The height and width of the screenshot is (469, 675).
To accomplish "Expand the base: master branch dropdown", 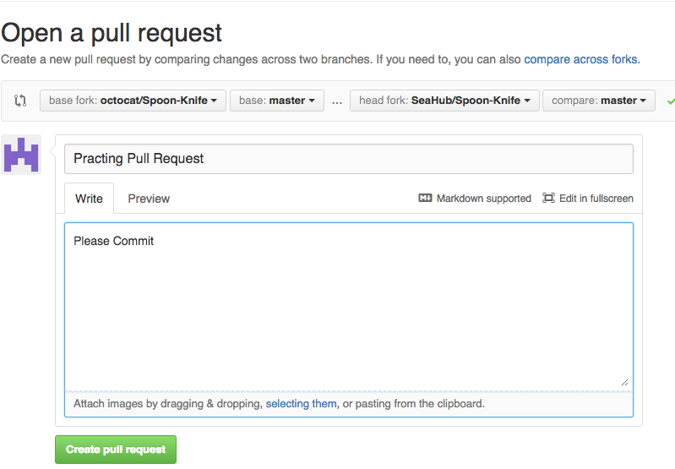I will pyautogui.click(x=276, y=101).
